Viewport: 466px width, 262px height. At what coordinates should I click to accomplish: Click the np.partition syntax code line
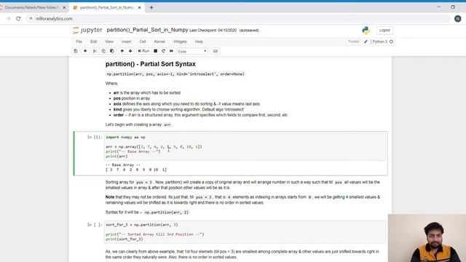[x=175, y=74]
